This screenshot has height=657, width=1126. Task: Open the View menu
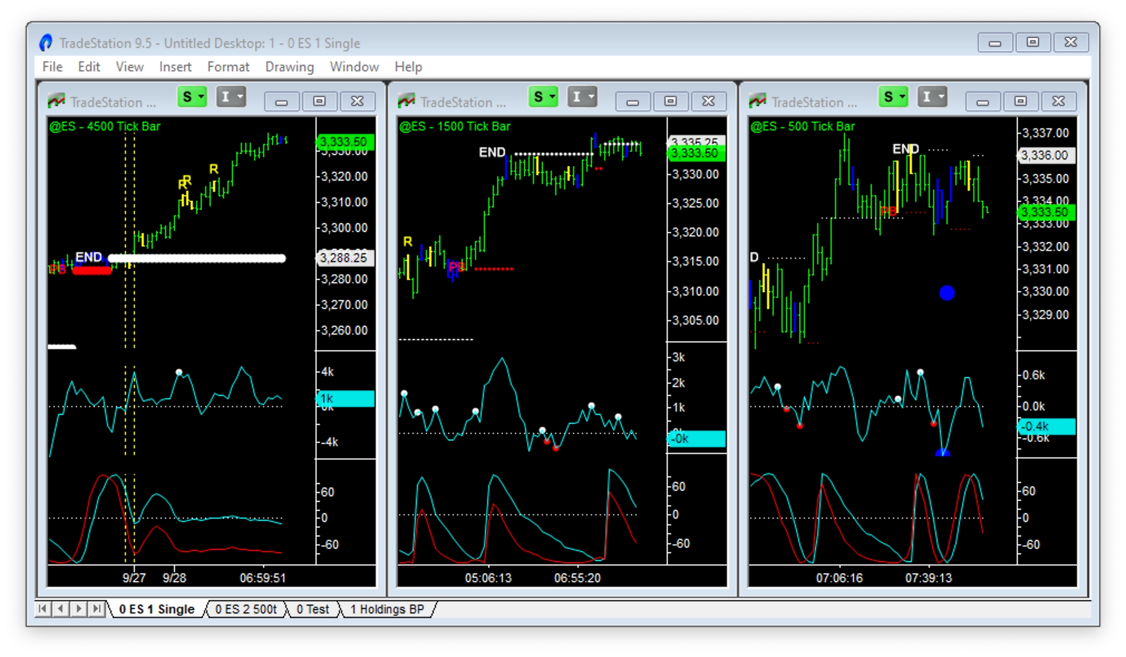pyautogui.click(x=129, y=67)
